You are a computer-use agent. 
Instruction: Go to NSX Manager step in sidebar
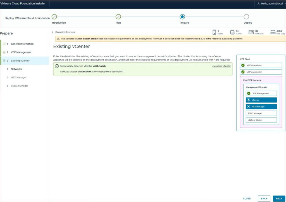coord(25,77)
